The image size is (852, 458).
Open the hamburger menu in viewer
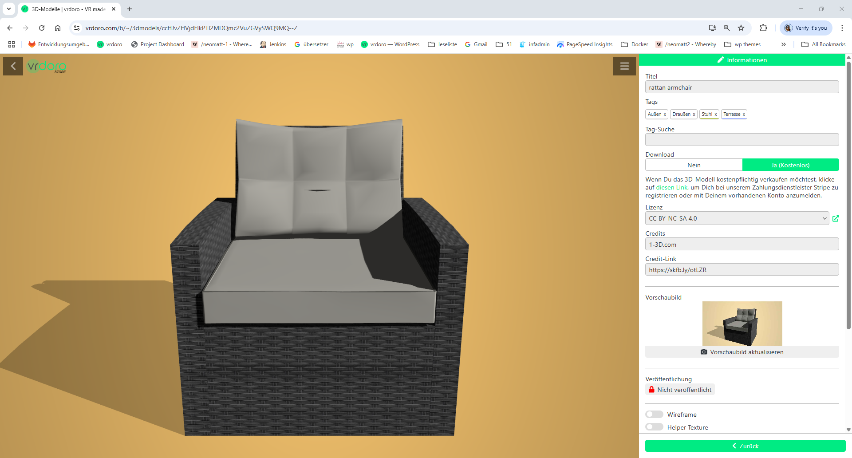(x=624, y=66)
